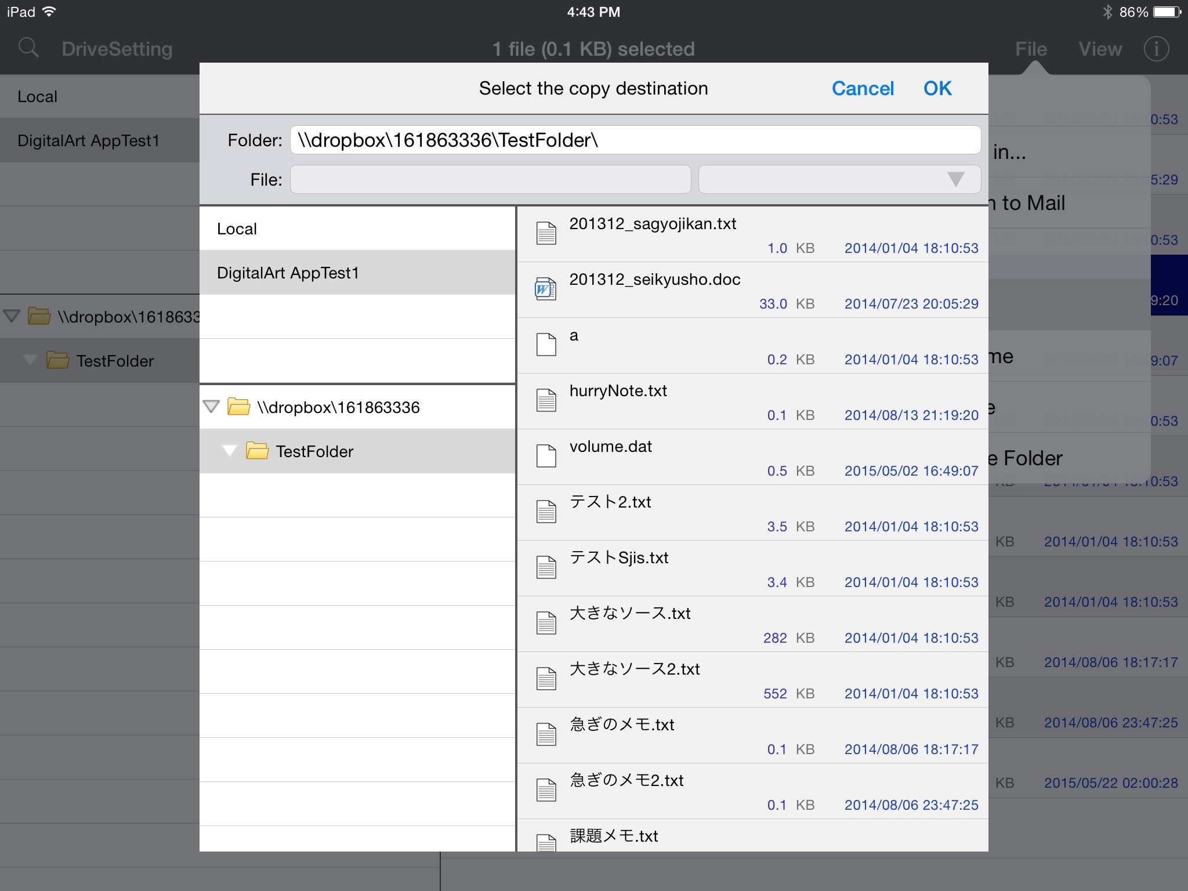Select 201312_sagyojikan.txt file icon
This screenshot has height=891, width=1188.
[546, 234]
